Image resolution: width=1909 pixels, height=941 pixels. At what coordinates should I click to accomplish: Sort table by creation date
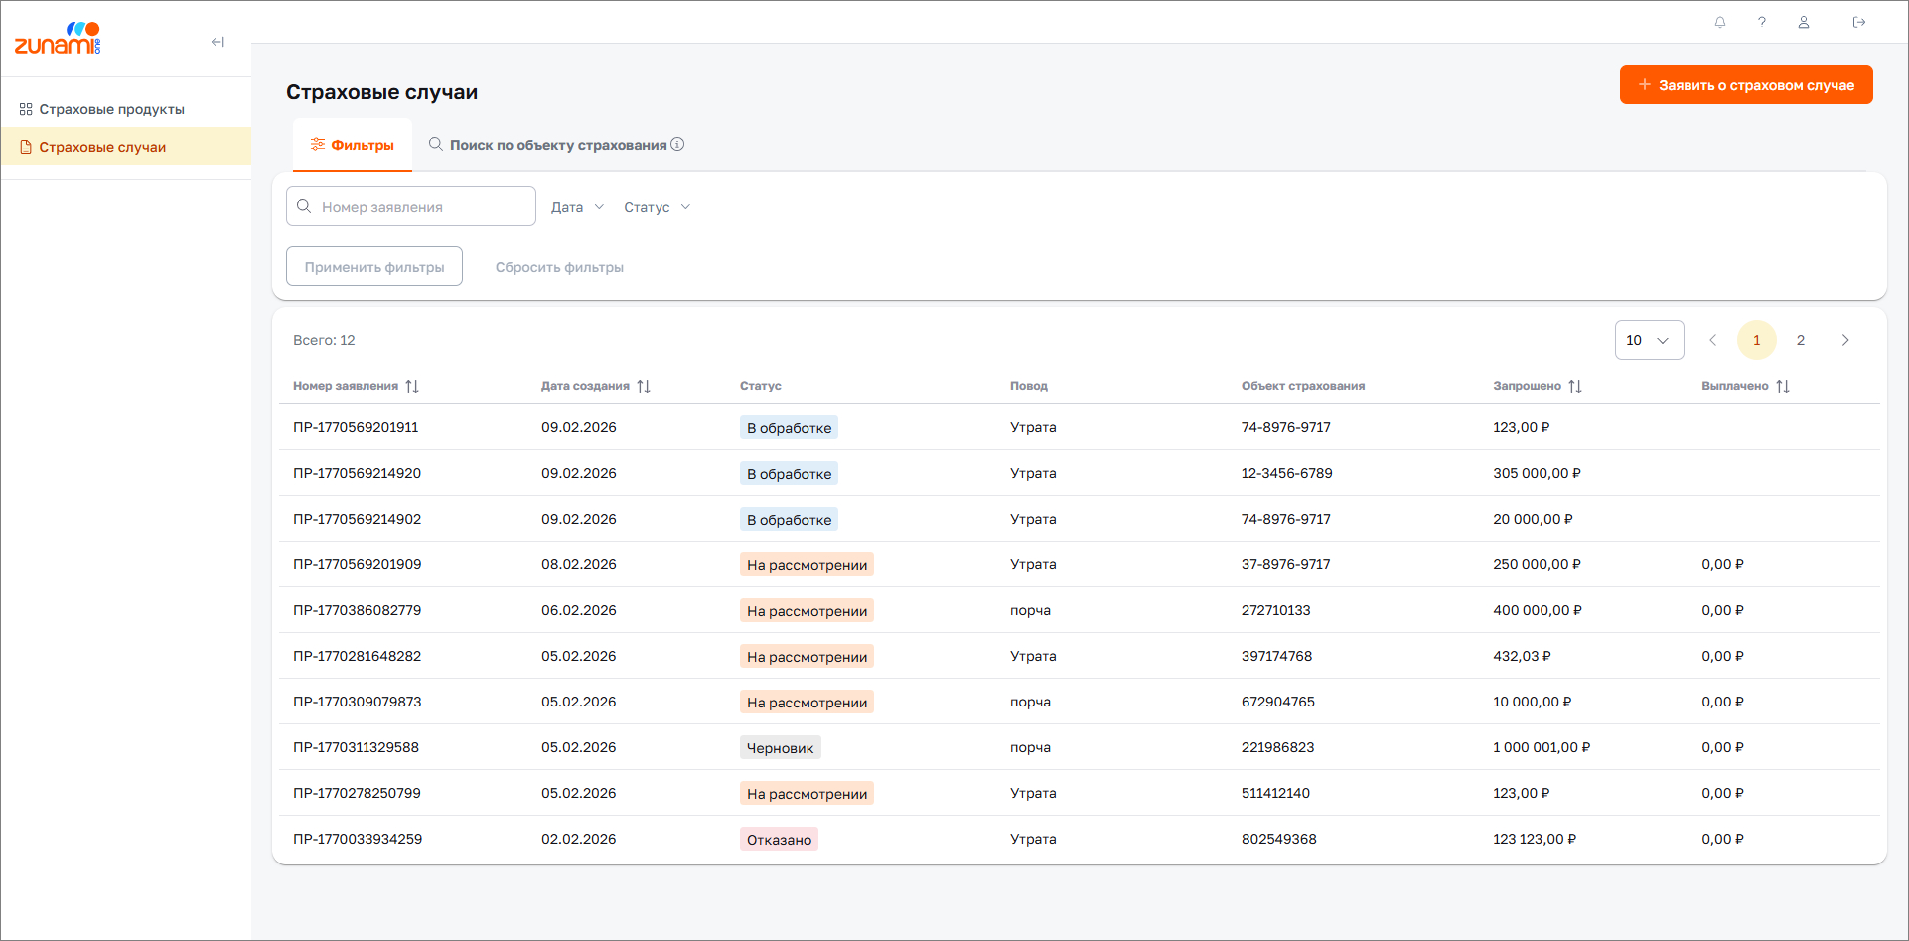(644, 387)
